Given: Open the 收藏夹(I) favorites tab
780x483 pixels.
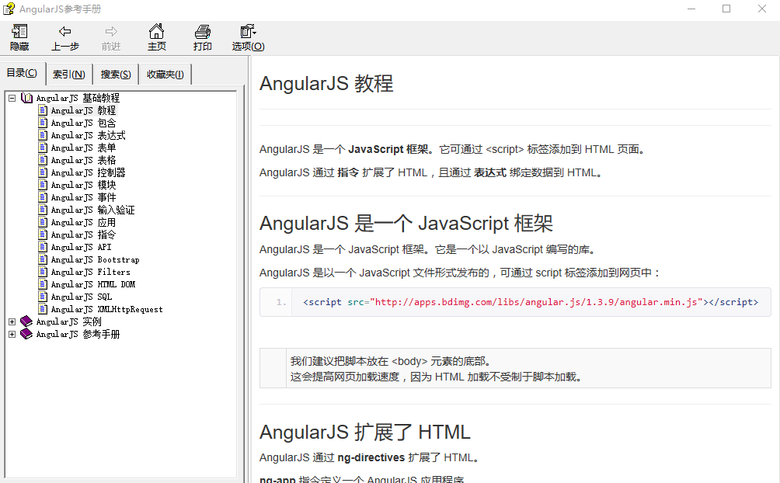Looking at the screenshot, I should 165,73.
